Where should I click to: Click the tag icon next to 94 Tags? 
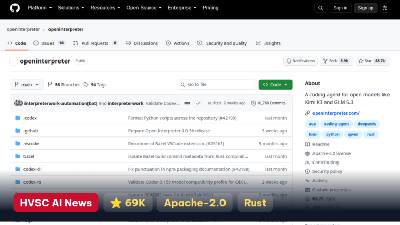coord(86,85)
